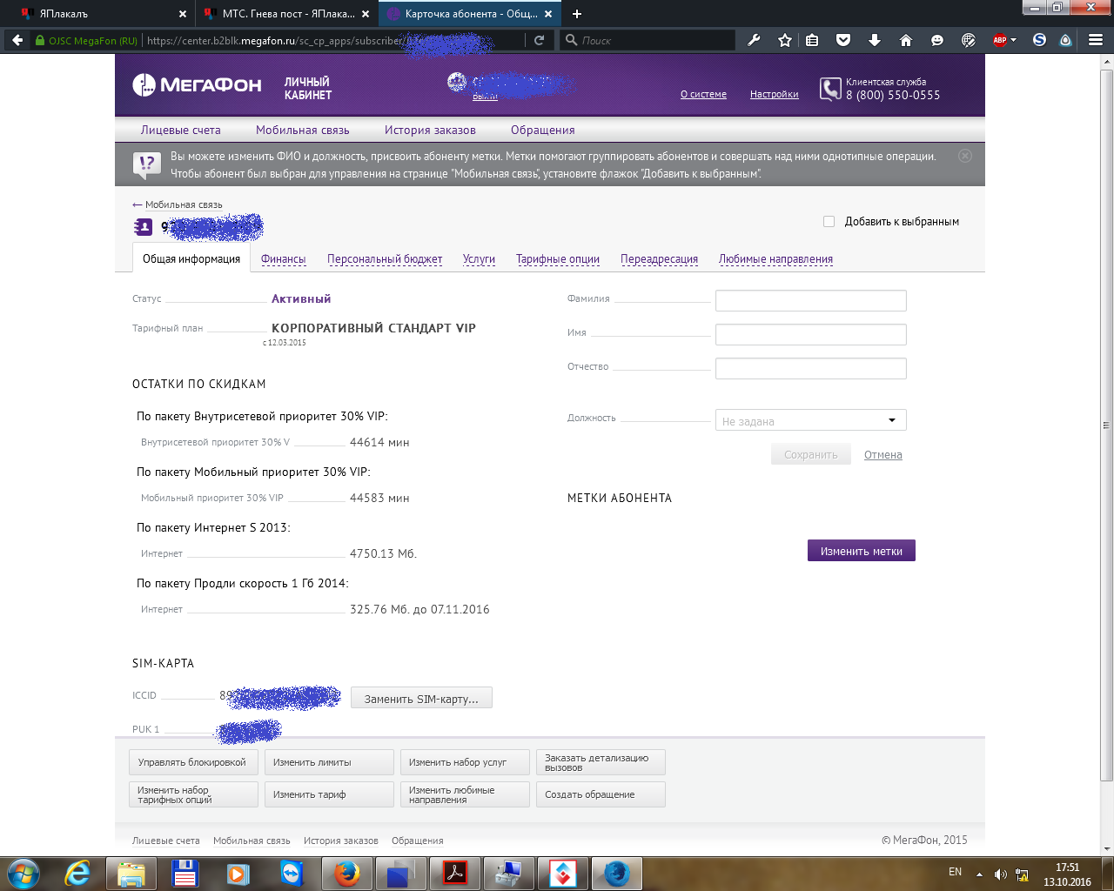The height and width of the screenshot is (891, 1114).
Task: Open Мобильная связь top menu
Action: [x=303, y=130]
